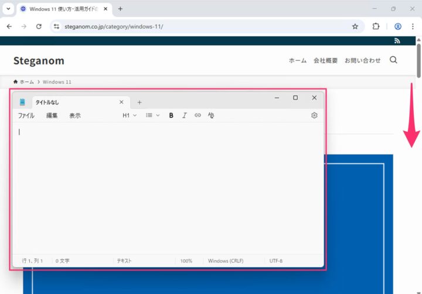This screenshot has height=294, width=422.
Task: Open Notepad ファイル menu
Action: click(26, 115)
